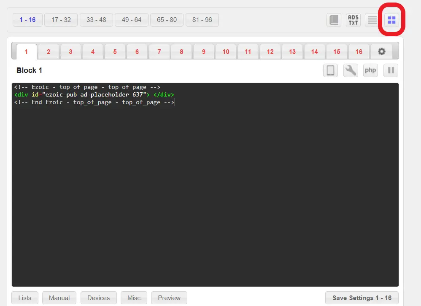Viewport: 421px width, 306px height.
Task: Click Save Settings 1 - 16
Action: coord(362,298)
